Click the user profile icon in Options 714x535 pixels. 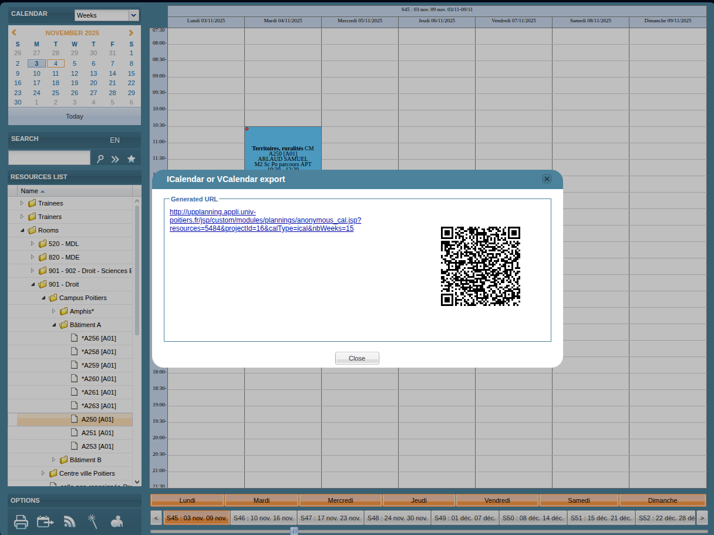(x=117, y=521)
